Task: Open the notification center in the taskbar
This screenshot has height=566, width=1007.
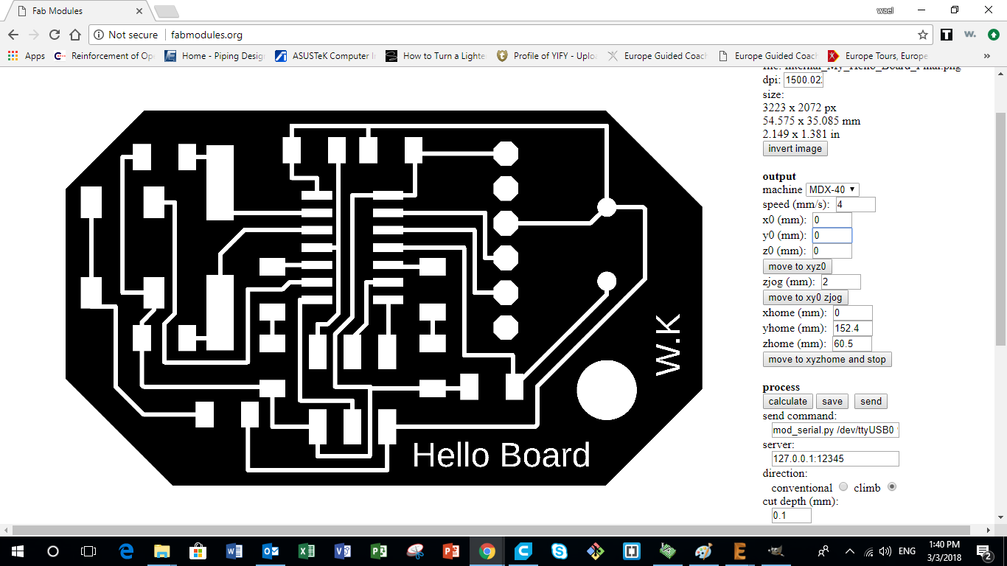Action: (985, 551)
